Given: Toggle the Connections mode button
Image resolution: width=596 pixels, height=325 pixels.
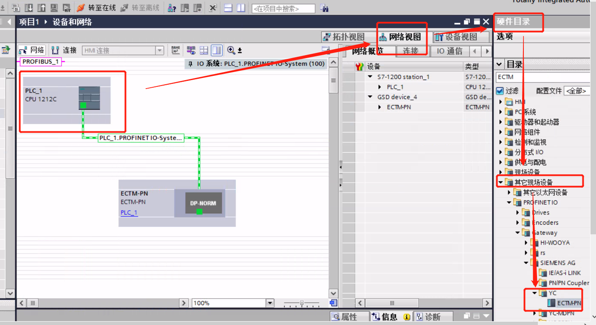Looking at the screenshot, I should pos(64,50).
